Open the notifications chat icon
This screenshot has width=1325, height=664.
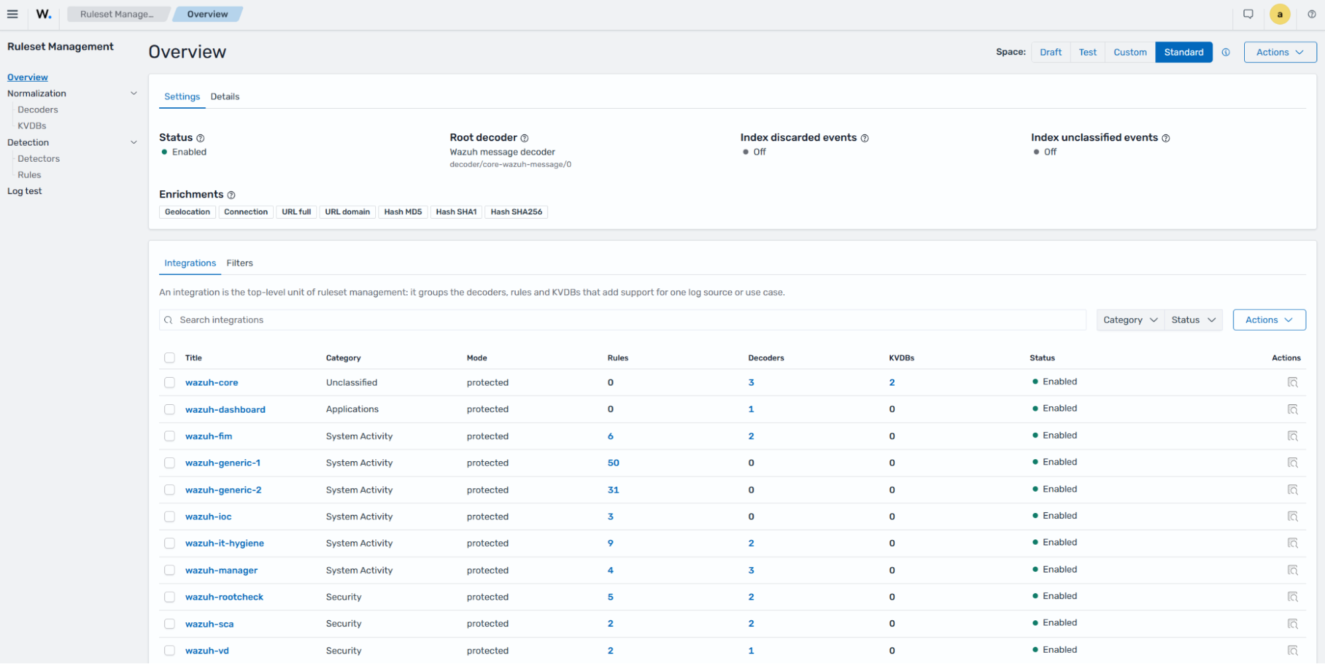[x=1248, y=14]
